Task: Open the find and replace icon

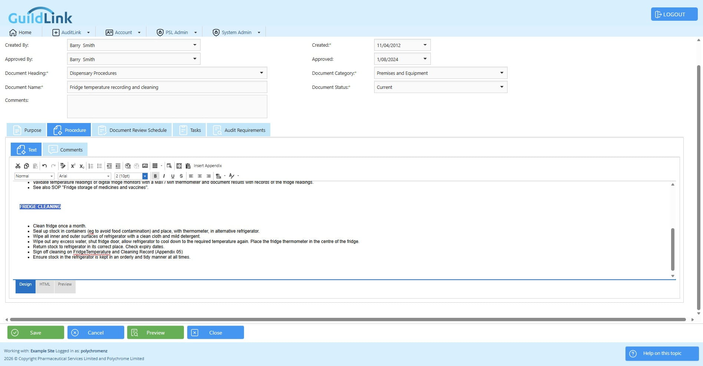Action: [169, 166]
